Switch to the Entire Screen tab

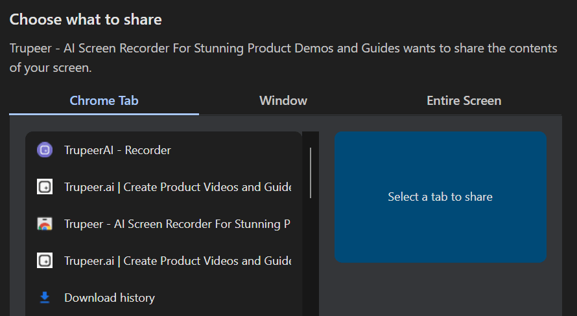464,100
